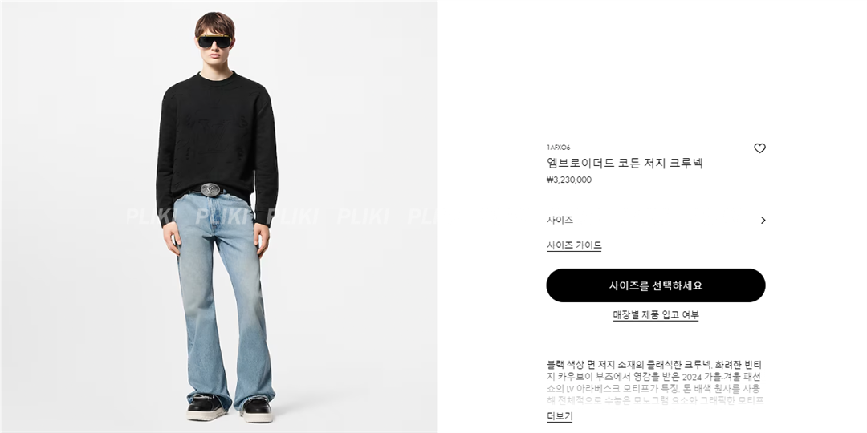The width and height of the screenshot is (867, 433).
Task: Expand the 사이즈 chevron arrow
Action: 763,220
